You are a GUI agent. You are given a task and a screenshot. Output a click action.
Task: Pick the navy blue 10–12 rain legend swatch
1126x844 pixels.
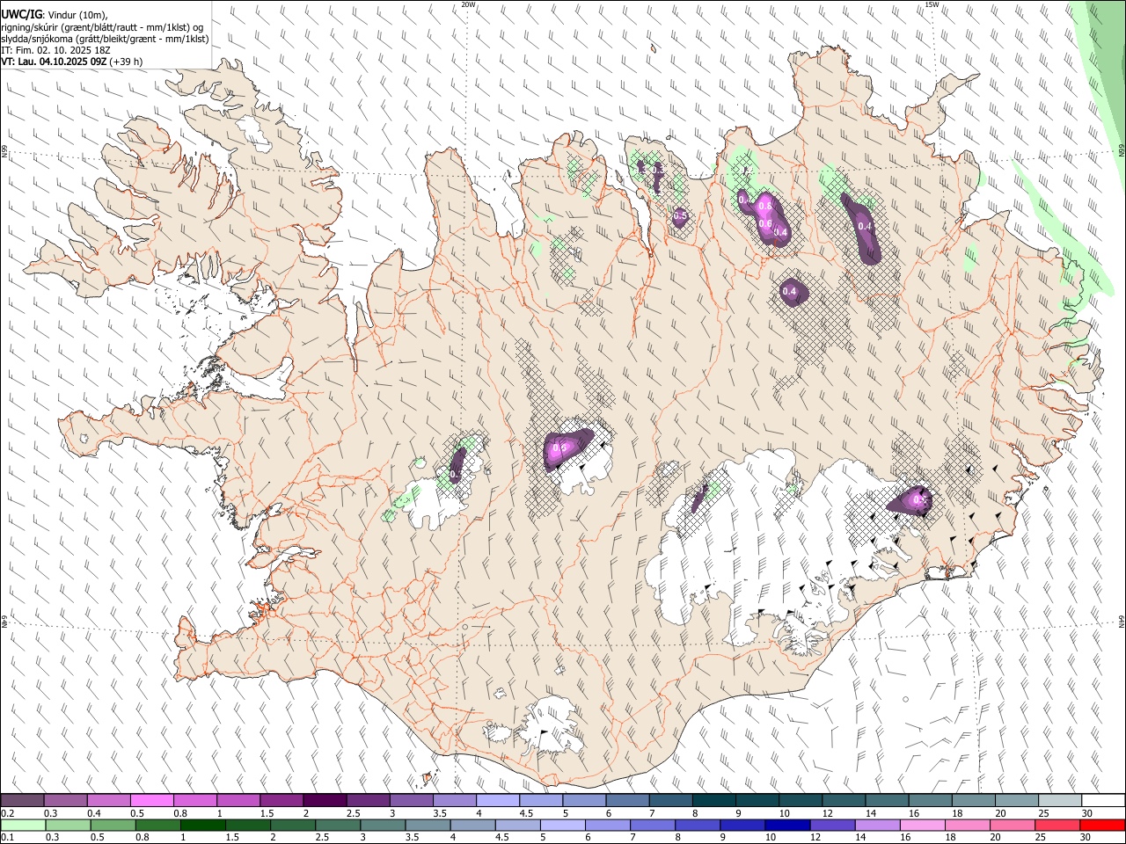[786, 825]
